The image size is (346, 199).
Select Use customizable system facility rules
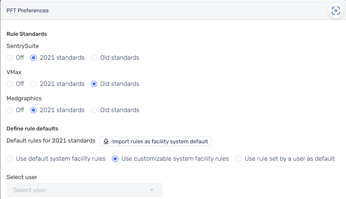(115, 159)
